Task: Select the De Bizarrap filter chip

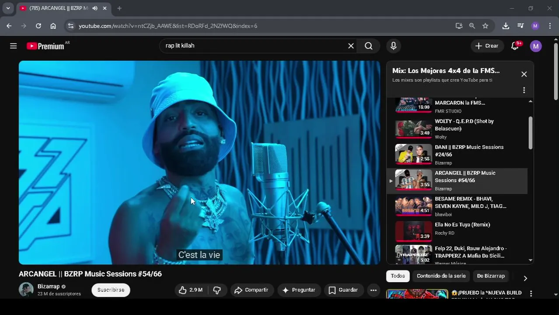Action: click(x=491, y=276)
